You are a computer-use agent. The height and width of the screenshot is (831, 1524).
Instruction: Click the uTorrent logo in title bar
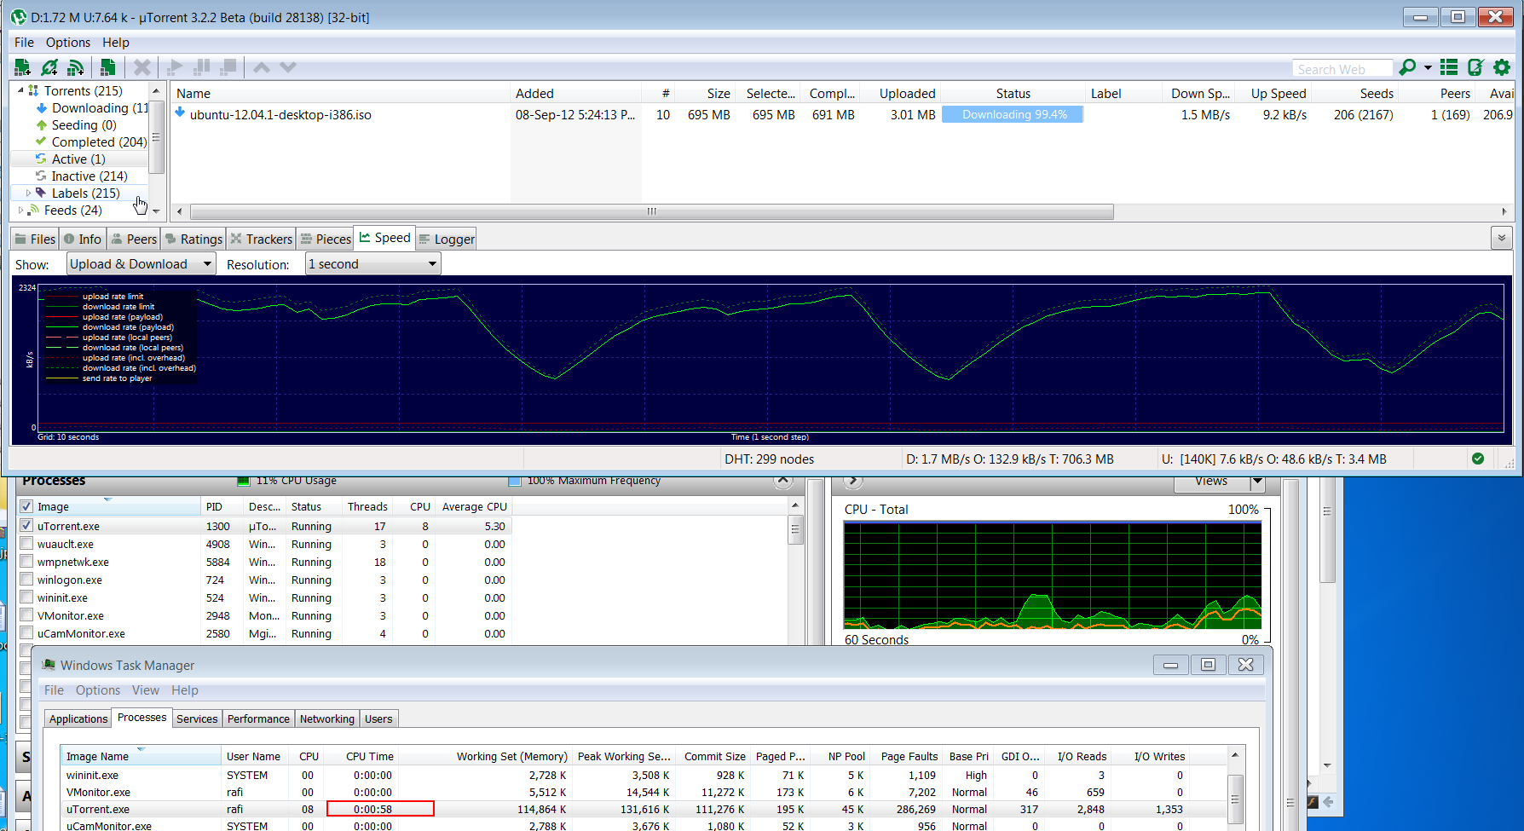[x=18, y=17]
